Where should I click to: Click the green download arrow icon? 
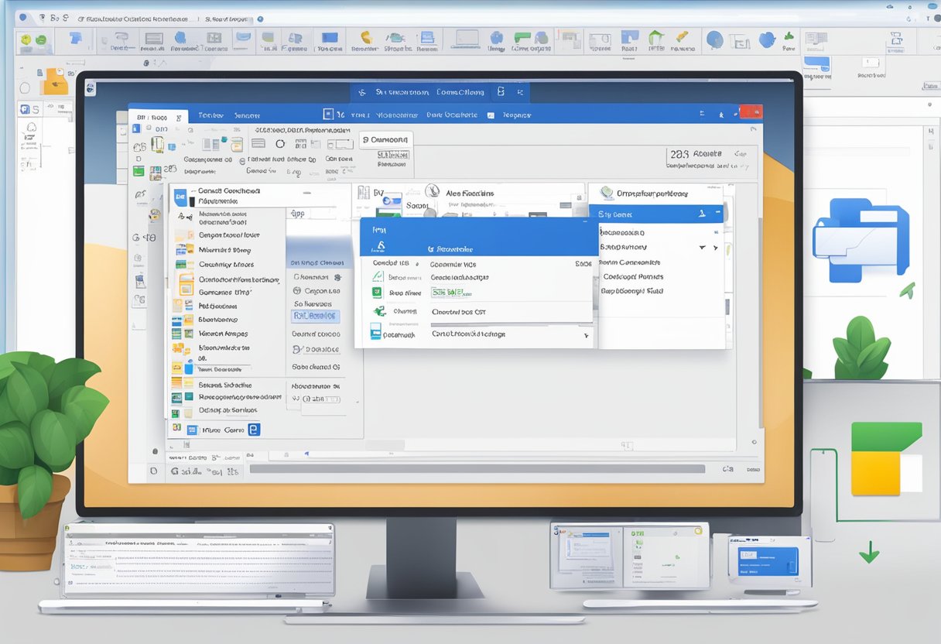point(869,552)
